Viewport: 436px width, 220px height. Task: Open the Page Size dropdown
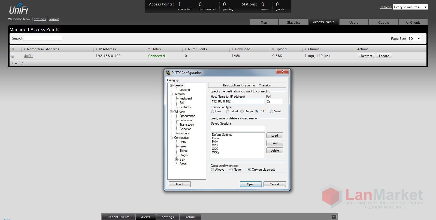point(414,39)
